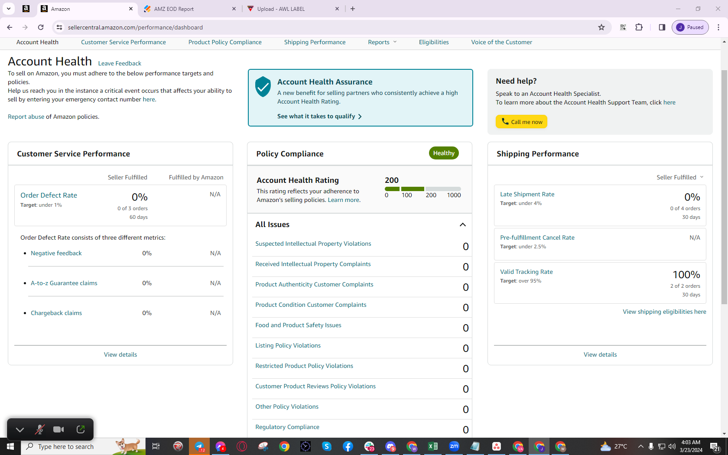Image resolution: width=728 pixels, height=455 pixels.
Task: Open Skype from the taskbar
Action: 327,446
